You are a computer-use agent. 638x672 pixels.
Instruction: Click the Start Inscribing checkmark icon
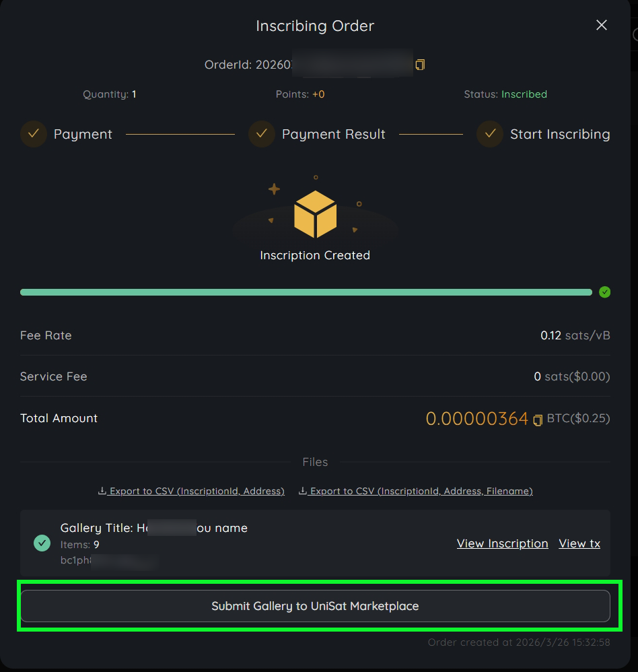click(490, 134)
